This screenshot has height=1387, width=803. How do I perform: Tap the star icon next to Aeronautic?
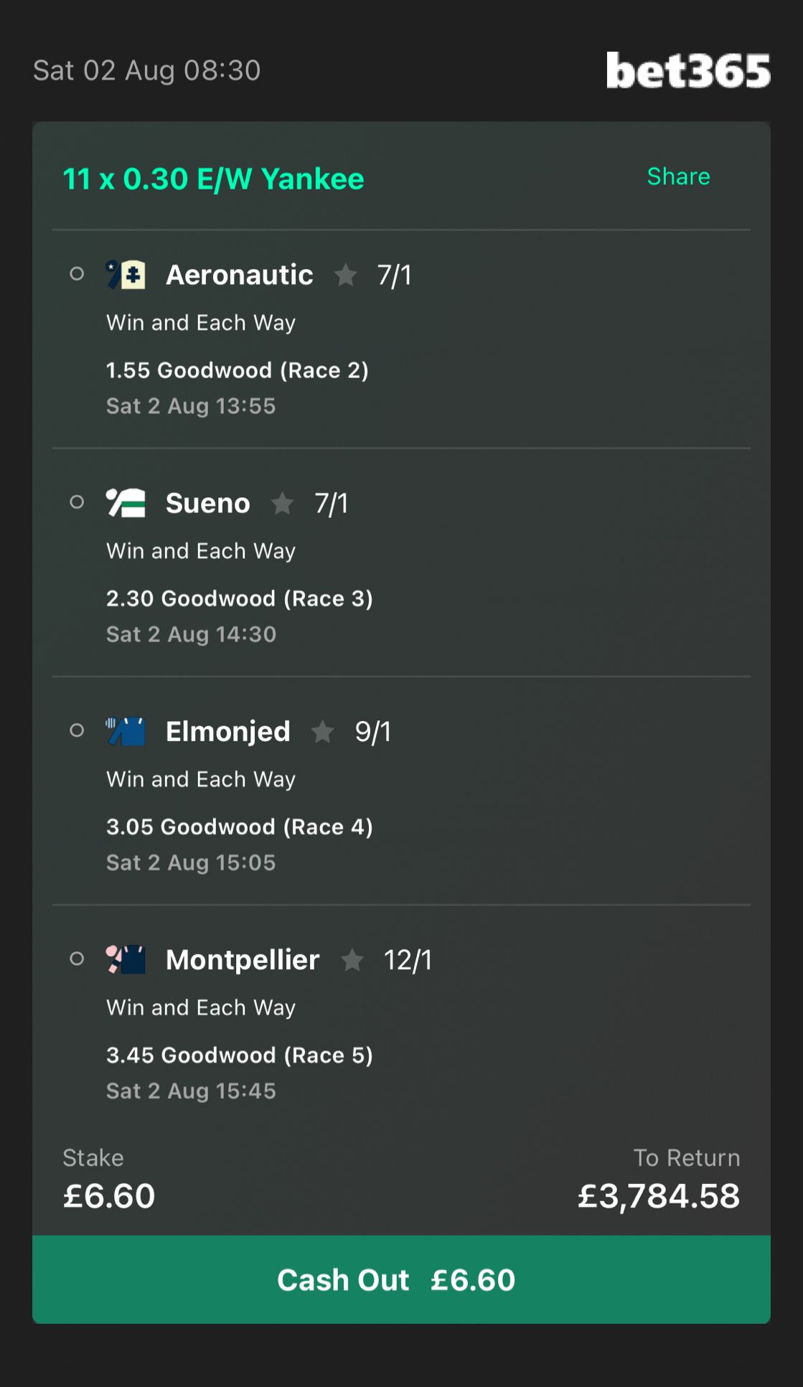346,275
